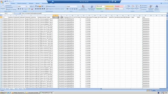Click Merge and Center (Объединить и поместить в центре)

55,9
